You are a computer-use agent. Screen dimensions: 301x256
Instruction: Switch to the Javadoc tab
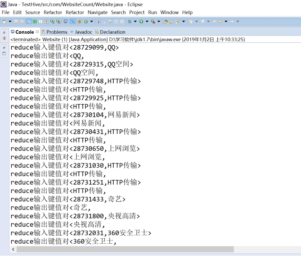[x=81, y=32]
